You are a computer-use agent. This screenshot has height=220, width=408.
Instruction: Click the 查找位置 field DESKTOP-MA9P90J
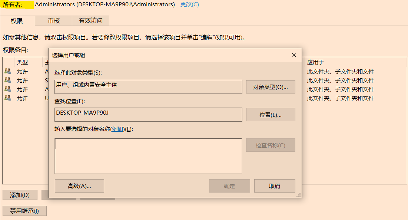(148, 115)
